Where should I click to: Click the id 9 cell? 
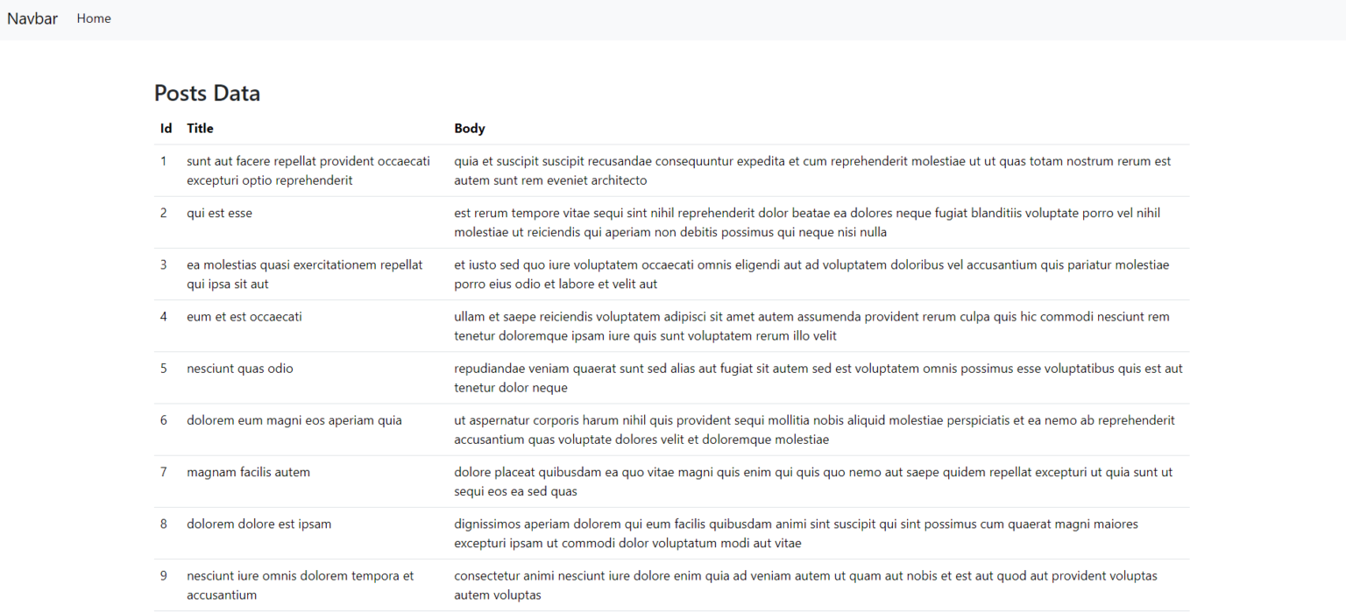click(x=164, y=576)
